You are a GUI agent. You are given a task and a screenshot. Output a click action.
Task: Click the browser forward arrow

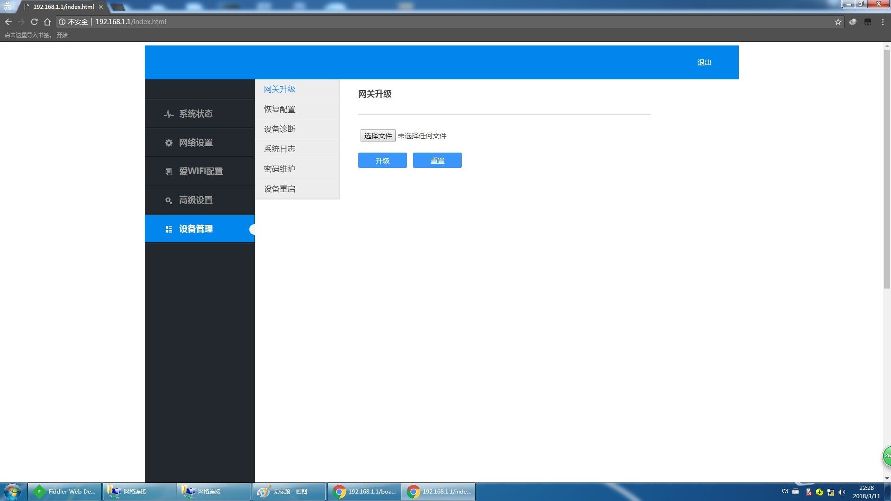pos(21,22)
